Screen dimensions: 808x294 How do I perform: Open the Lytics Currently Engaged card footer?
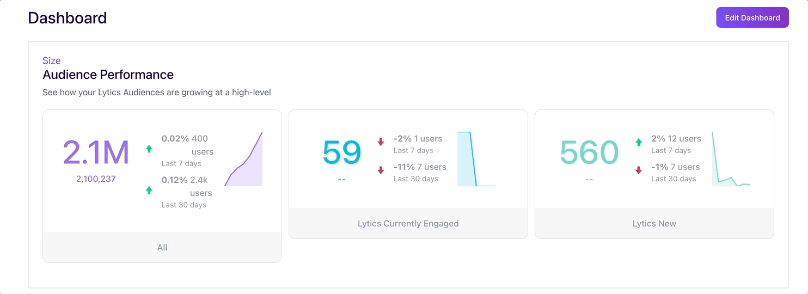pos(408,223)
